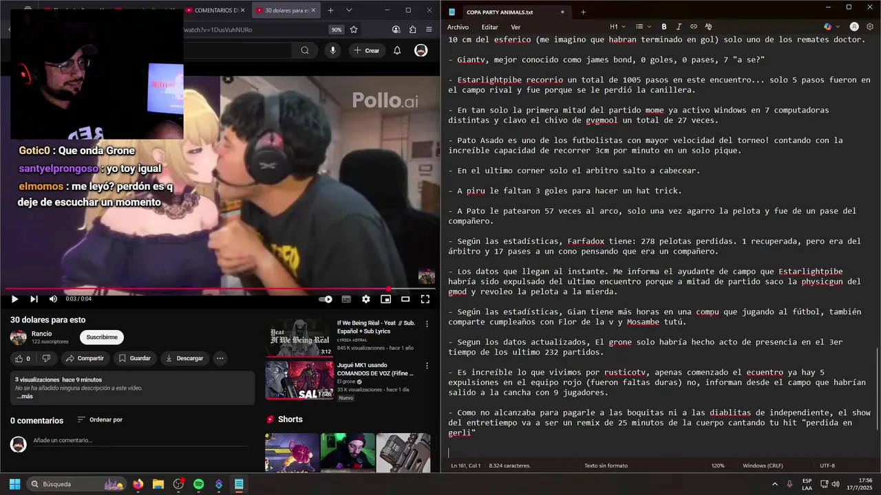Image resolution: width=881 pixels, height=495 pixels.
Task: Subscribe with the Suscribirme button
Action: point(102,337)
